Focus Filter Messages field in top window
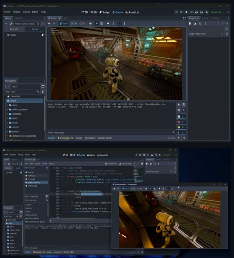Screen dimensions: 234x258 [111, 133]
